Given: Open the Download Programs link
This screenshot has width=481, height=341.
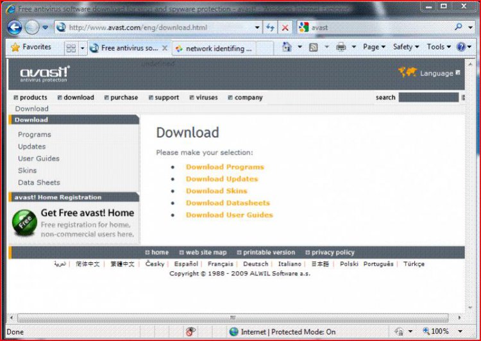Looking at the screenshot, I should [x=225, y=167].
